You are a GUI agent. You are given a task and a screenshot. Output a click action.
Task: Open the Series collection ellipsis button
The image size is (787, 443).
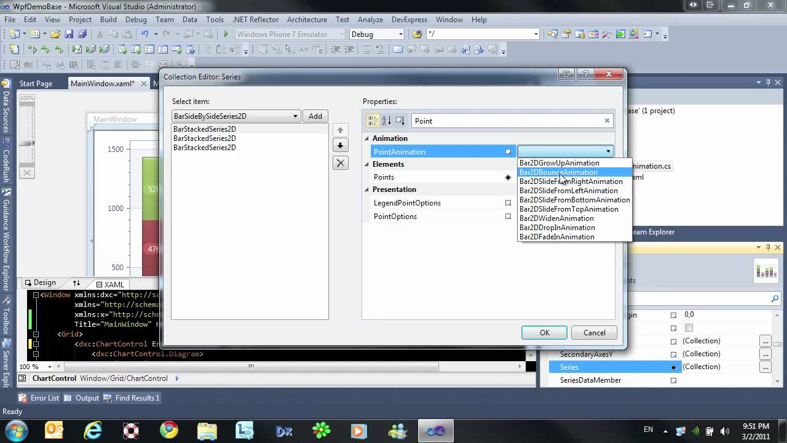(765, 367)
